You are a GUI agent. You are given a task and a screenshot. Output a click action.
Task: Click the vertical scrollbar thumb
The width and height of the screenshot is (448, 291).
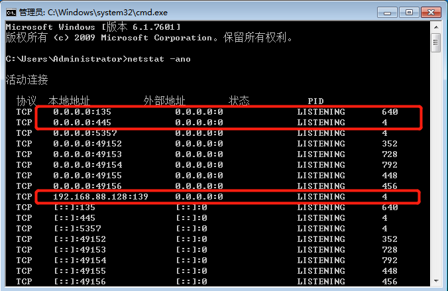435,44
